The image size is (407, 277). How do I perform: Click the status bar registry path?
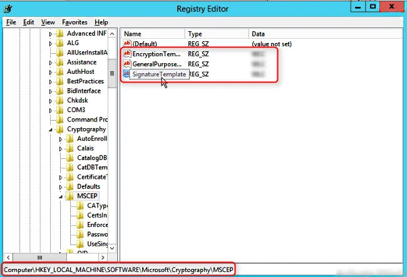(118, 270)
